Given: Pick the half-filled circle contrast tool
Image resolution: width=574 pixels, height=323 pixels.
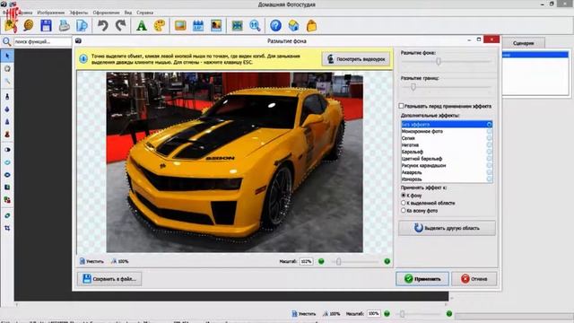Looking at the screenshot, I should click(7, 150).
